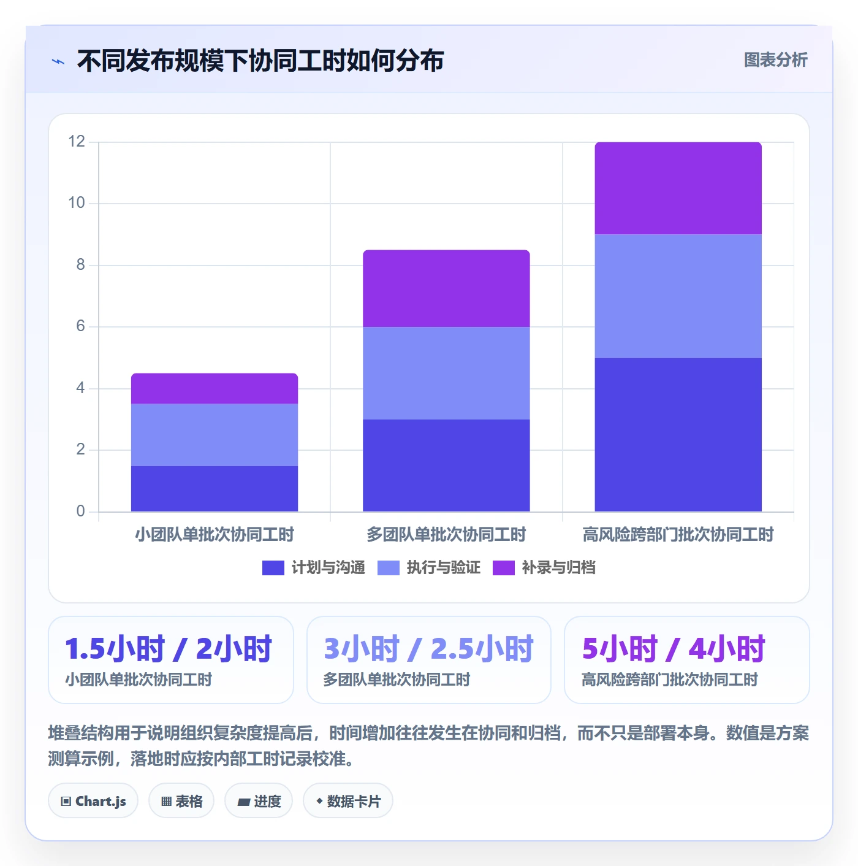Click the 计划与沟通 segment of the 多团队 bar

446,466
